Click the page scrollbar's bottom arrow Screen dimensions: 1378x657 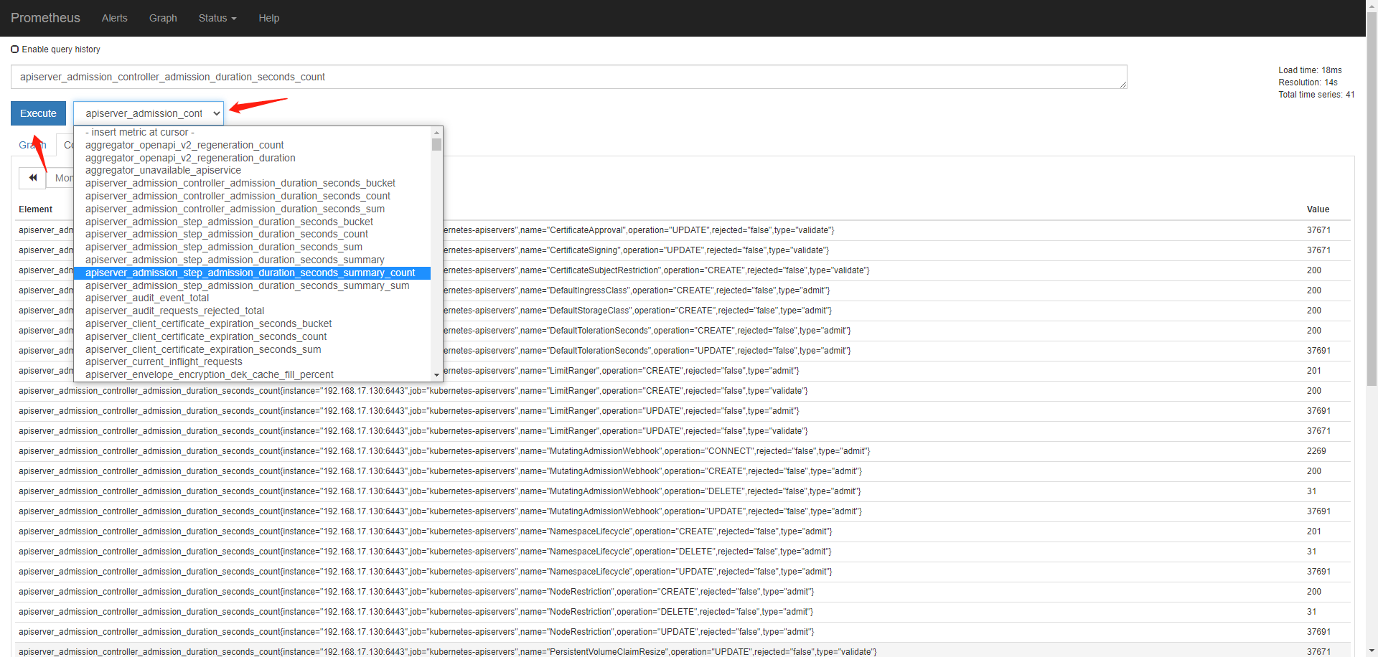coord(1372,651)
